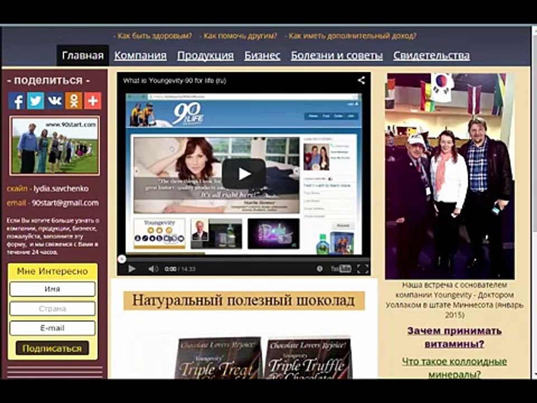537x403 pixels.
Task: Open the Компания menu
Action: pyautogui.click(x=140, y=55)
